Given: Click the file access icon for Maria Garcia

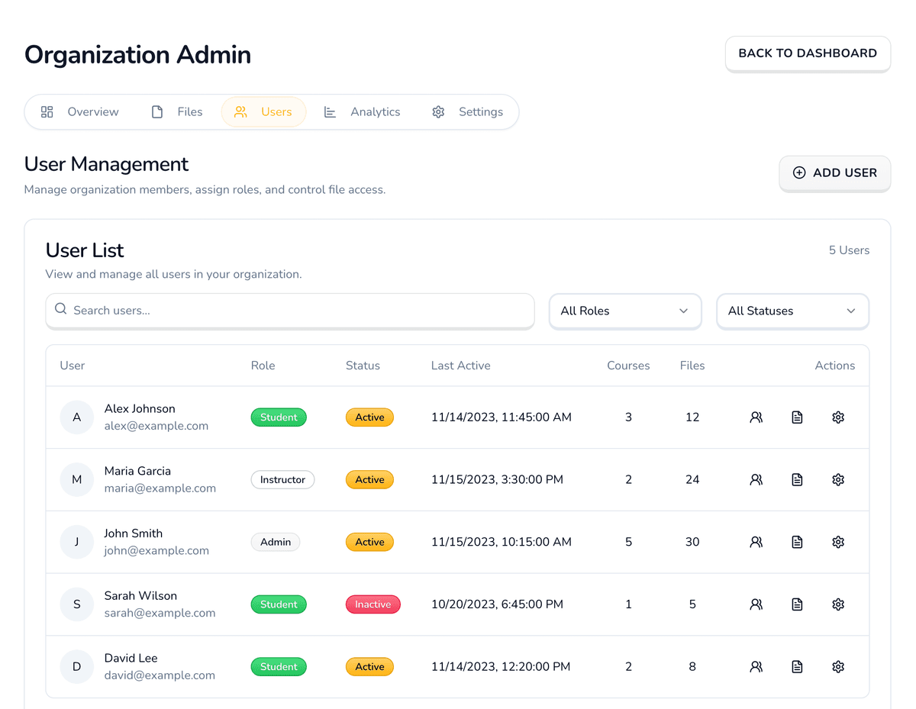Looking at the screenshot, I should (x=797, y=479).
